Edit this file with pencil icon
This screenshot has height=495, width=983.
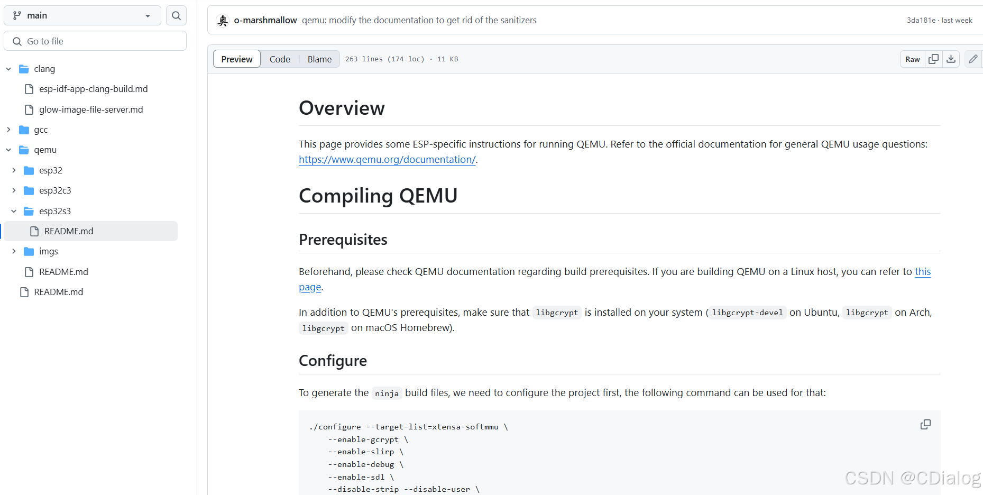pyautogui.click(x=973, y=59)
